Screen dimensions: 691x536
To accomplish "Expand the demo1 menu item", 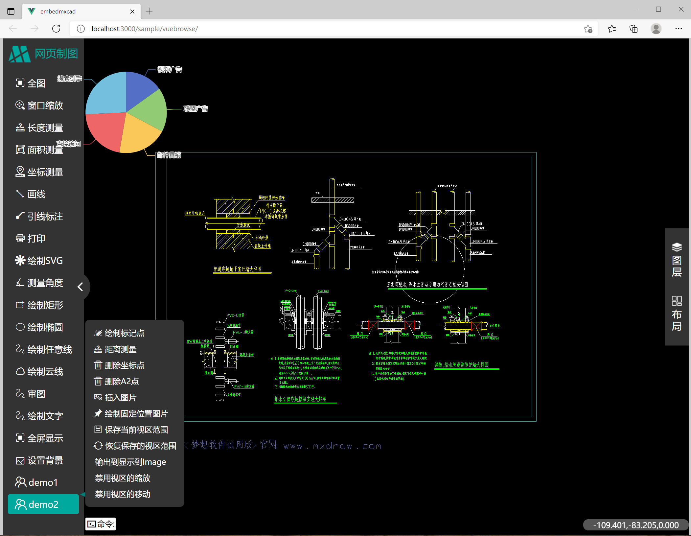I will click(x=37, y=482).
